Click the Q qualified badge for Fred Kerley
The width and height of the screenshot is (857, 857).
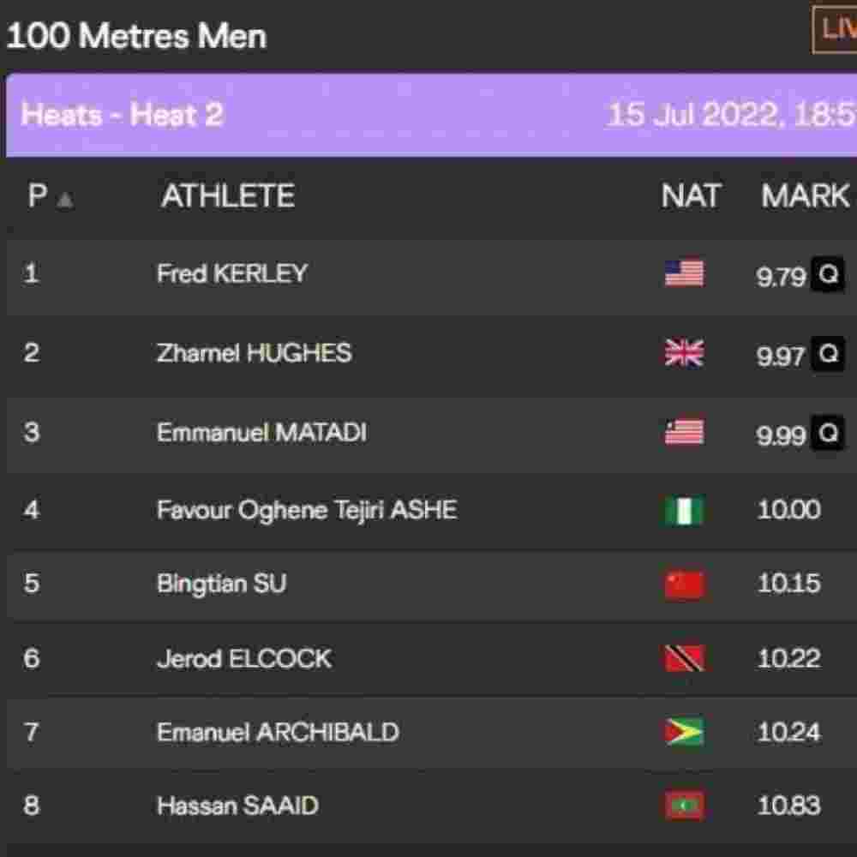pyautogui.click(x=828, y=274)
